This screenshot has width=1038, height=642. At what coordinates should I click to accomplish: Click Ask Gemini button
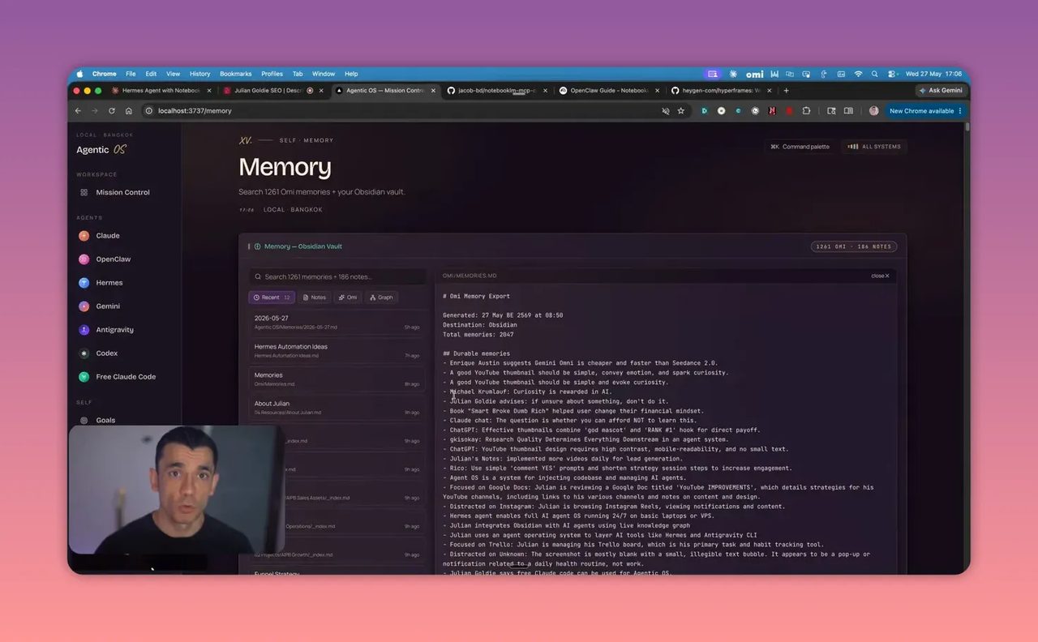pos(941,91)
